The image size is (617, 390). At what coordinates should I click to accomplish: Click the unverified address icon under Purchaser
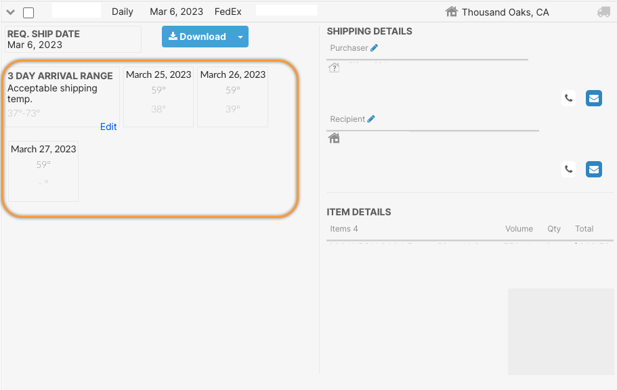tap(334, 68)
